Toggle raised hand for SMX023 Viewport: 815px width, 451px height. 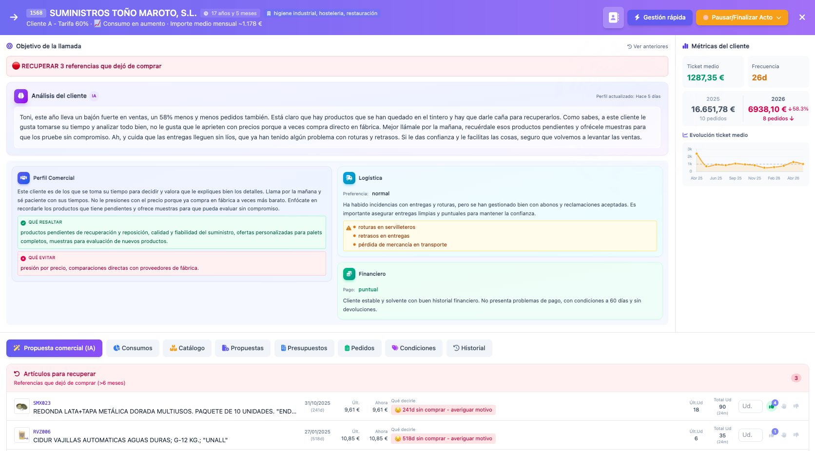[784, 406]
